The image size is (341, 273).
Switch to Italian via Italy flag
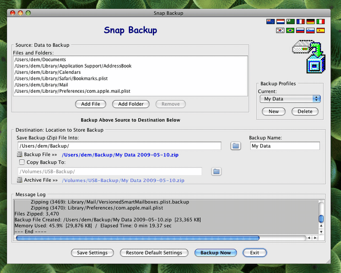320,21
